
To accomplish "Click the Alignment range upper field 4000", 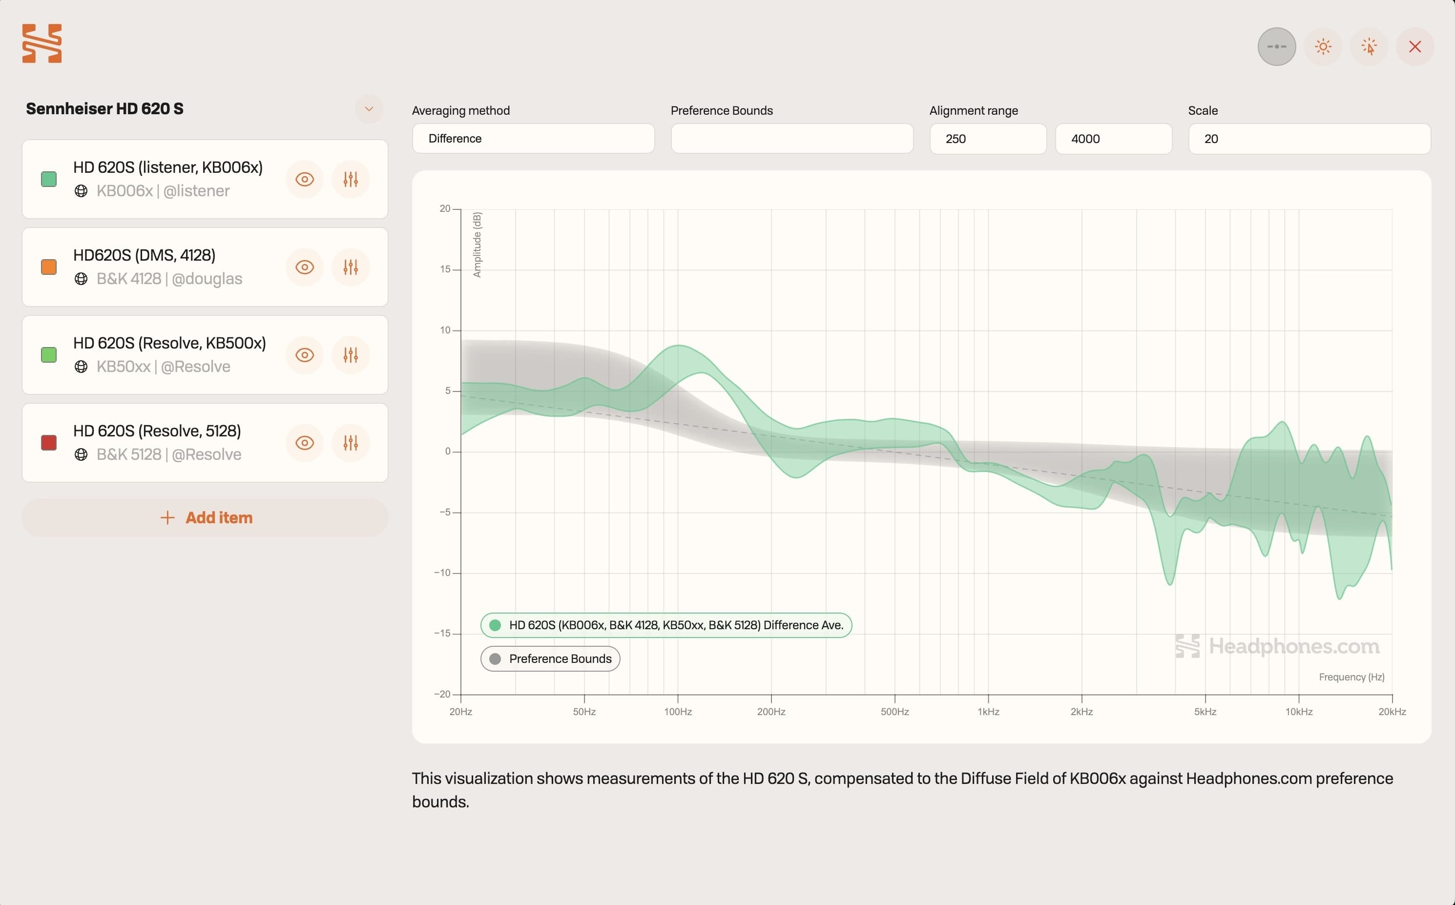I will [x=1113, y=139].
